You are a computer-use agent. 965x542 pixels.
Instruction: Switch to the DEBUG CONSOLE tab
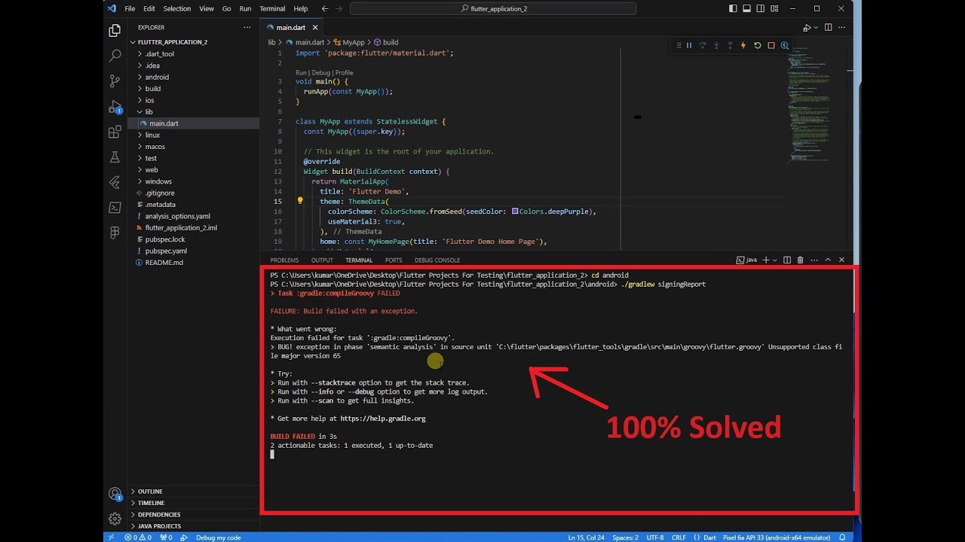437,260
